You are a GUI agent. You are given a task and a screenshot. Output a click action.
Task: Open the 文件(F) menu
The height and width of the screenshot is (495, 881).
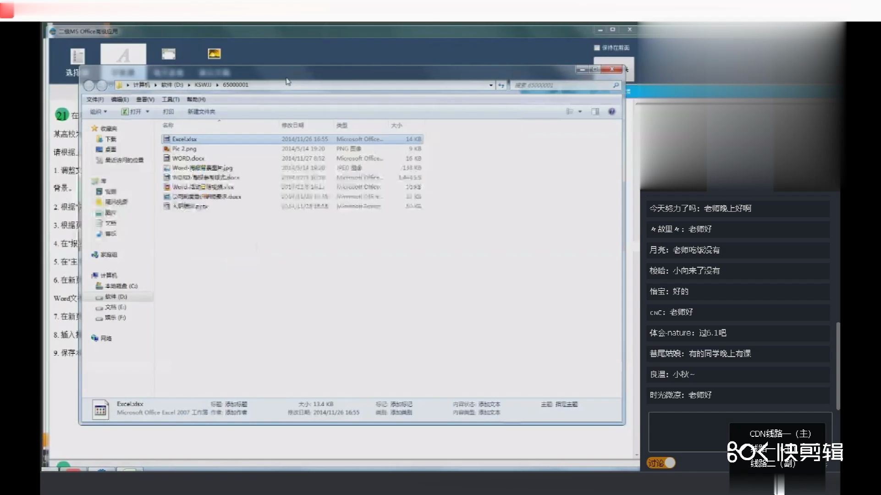pyautogui.click(x=95, y=99)
